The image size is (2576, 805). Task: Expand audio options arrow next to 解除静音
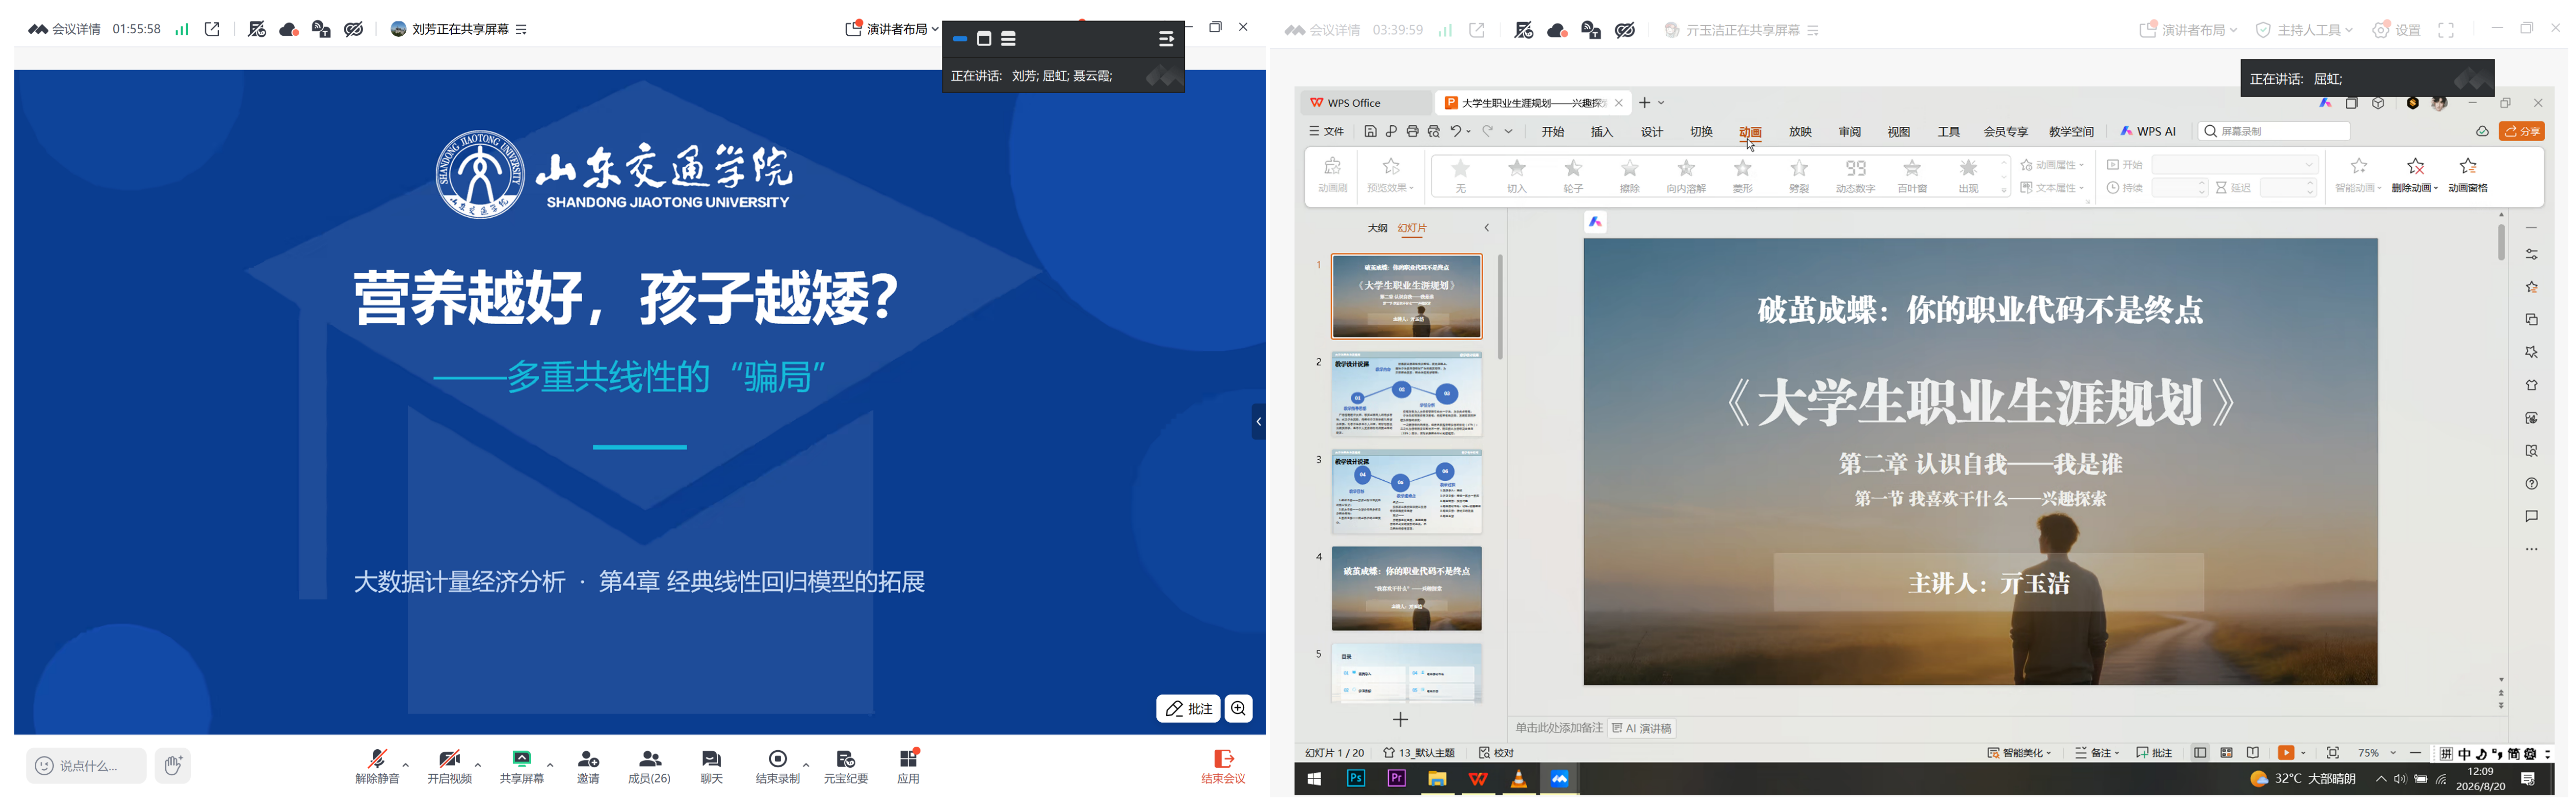[x=406, y=765]
